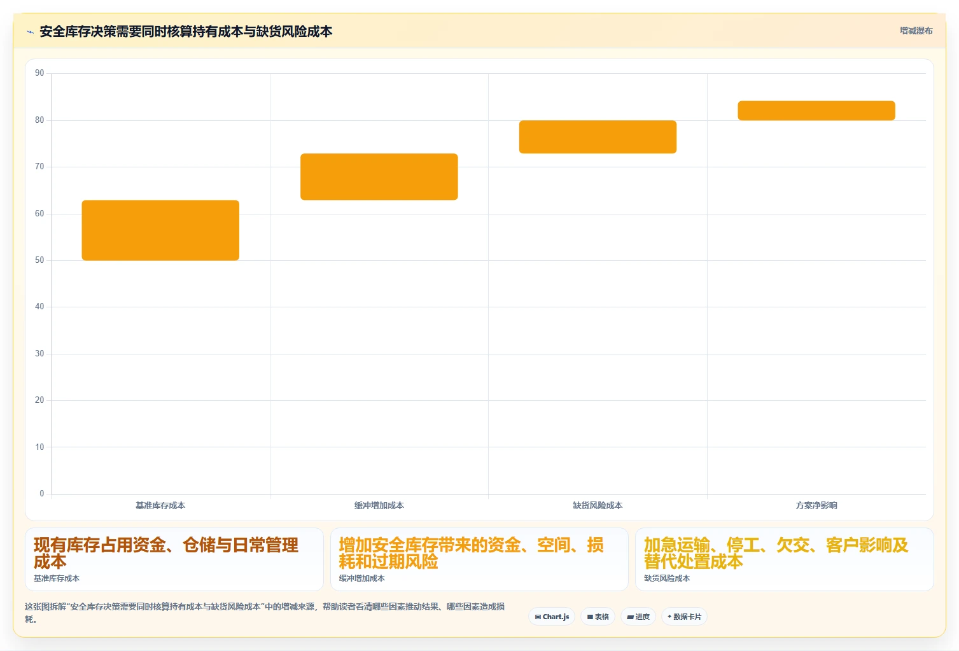Click the waterfall icon beside the title
Screen dimensions: 959x651
tap(30, 32)
